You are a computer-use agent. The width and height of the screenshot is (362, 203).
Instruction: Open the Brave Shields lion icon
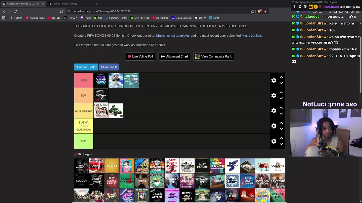(259, 11)
